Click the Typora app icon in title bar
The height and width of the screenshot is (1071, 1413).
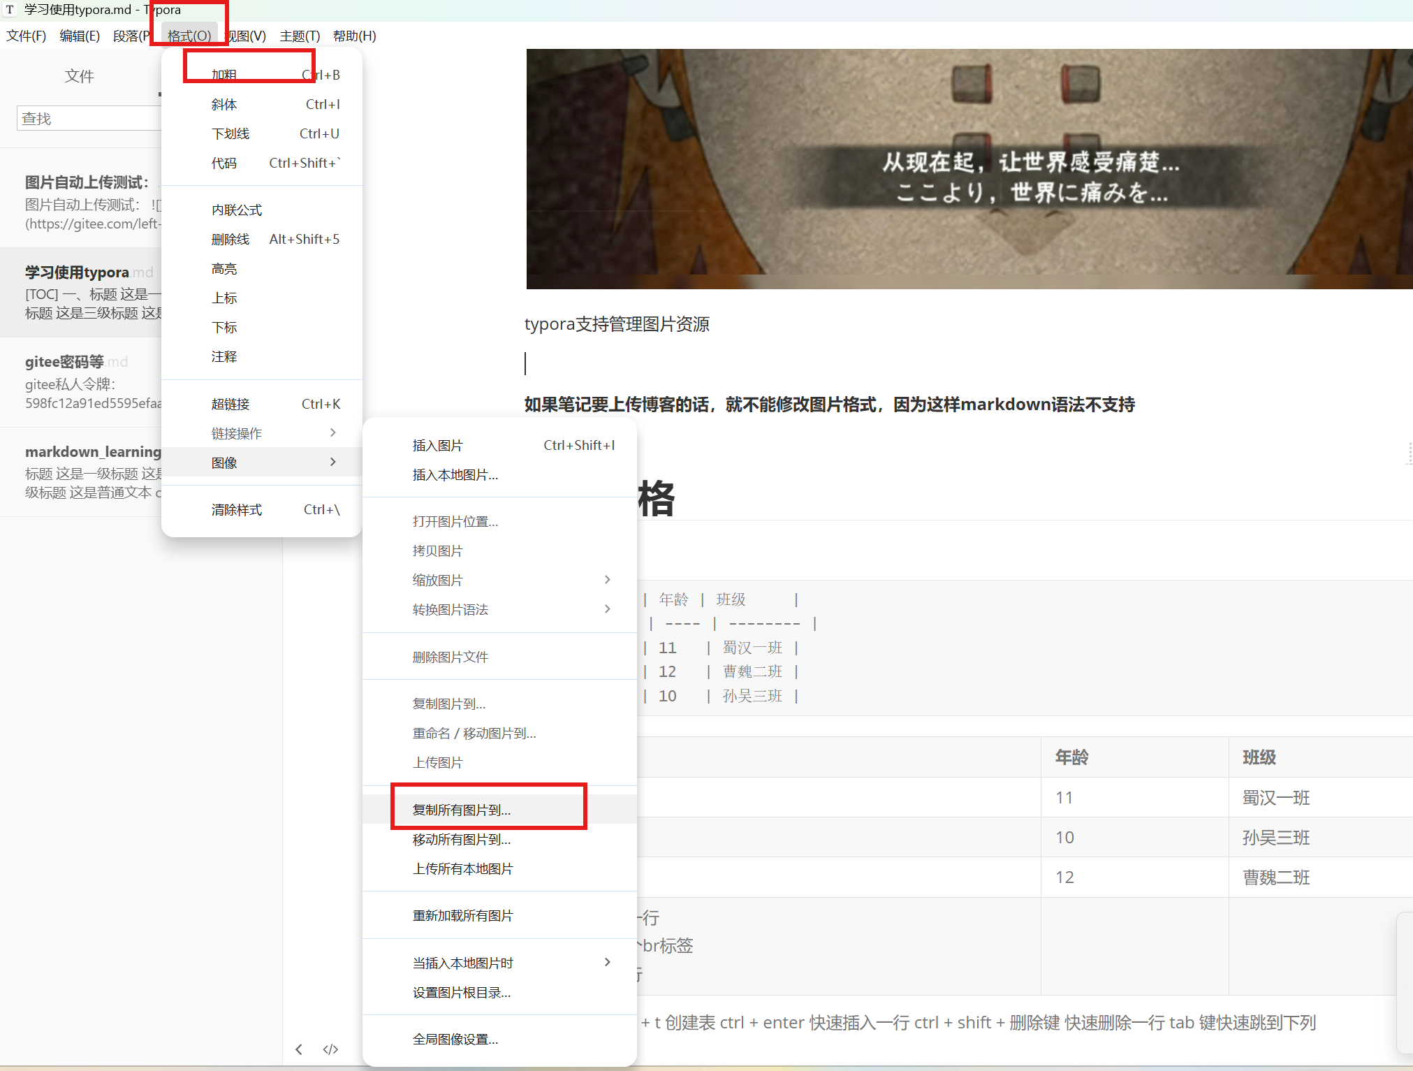click(x=10, y=9)
